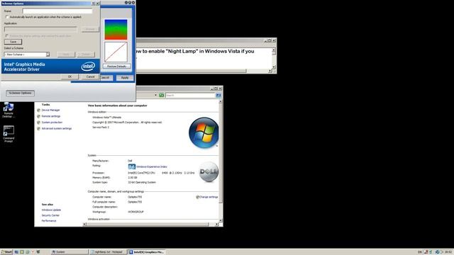Click the green refresh icon in System window
The height and width of the screenshot is (255, 454).
pyautogui.click(x=161, y=95)
